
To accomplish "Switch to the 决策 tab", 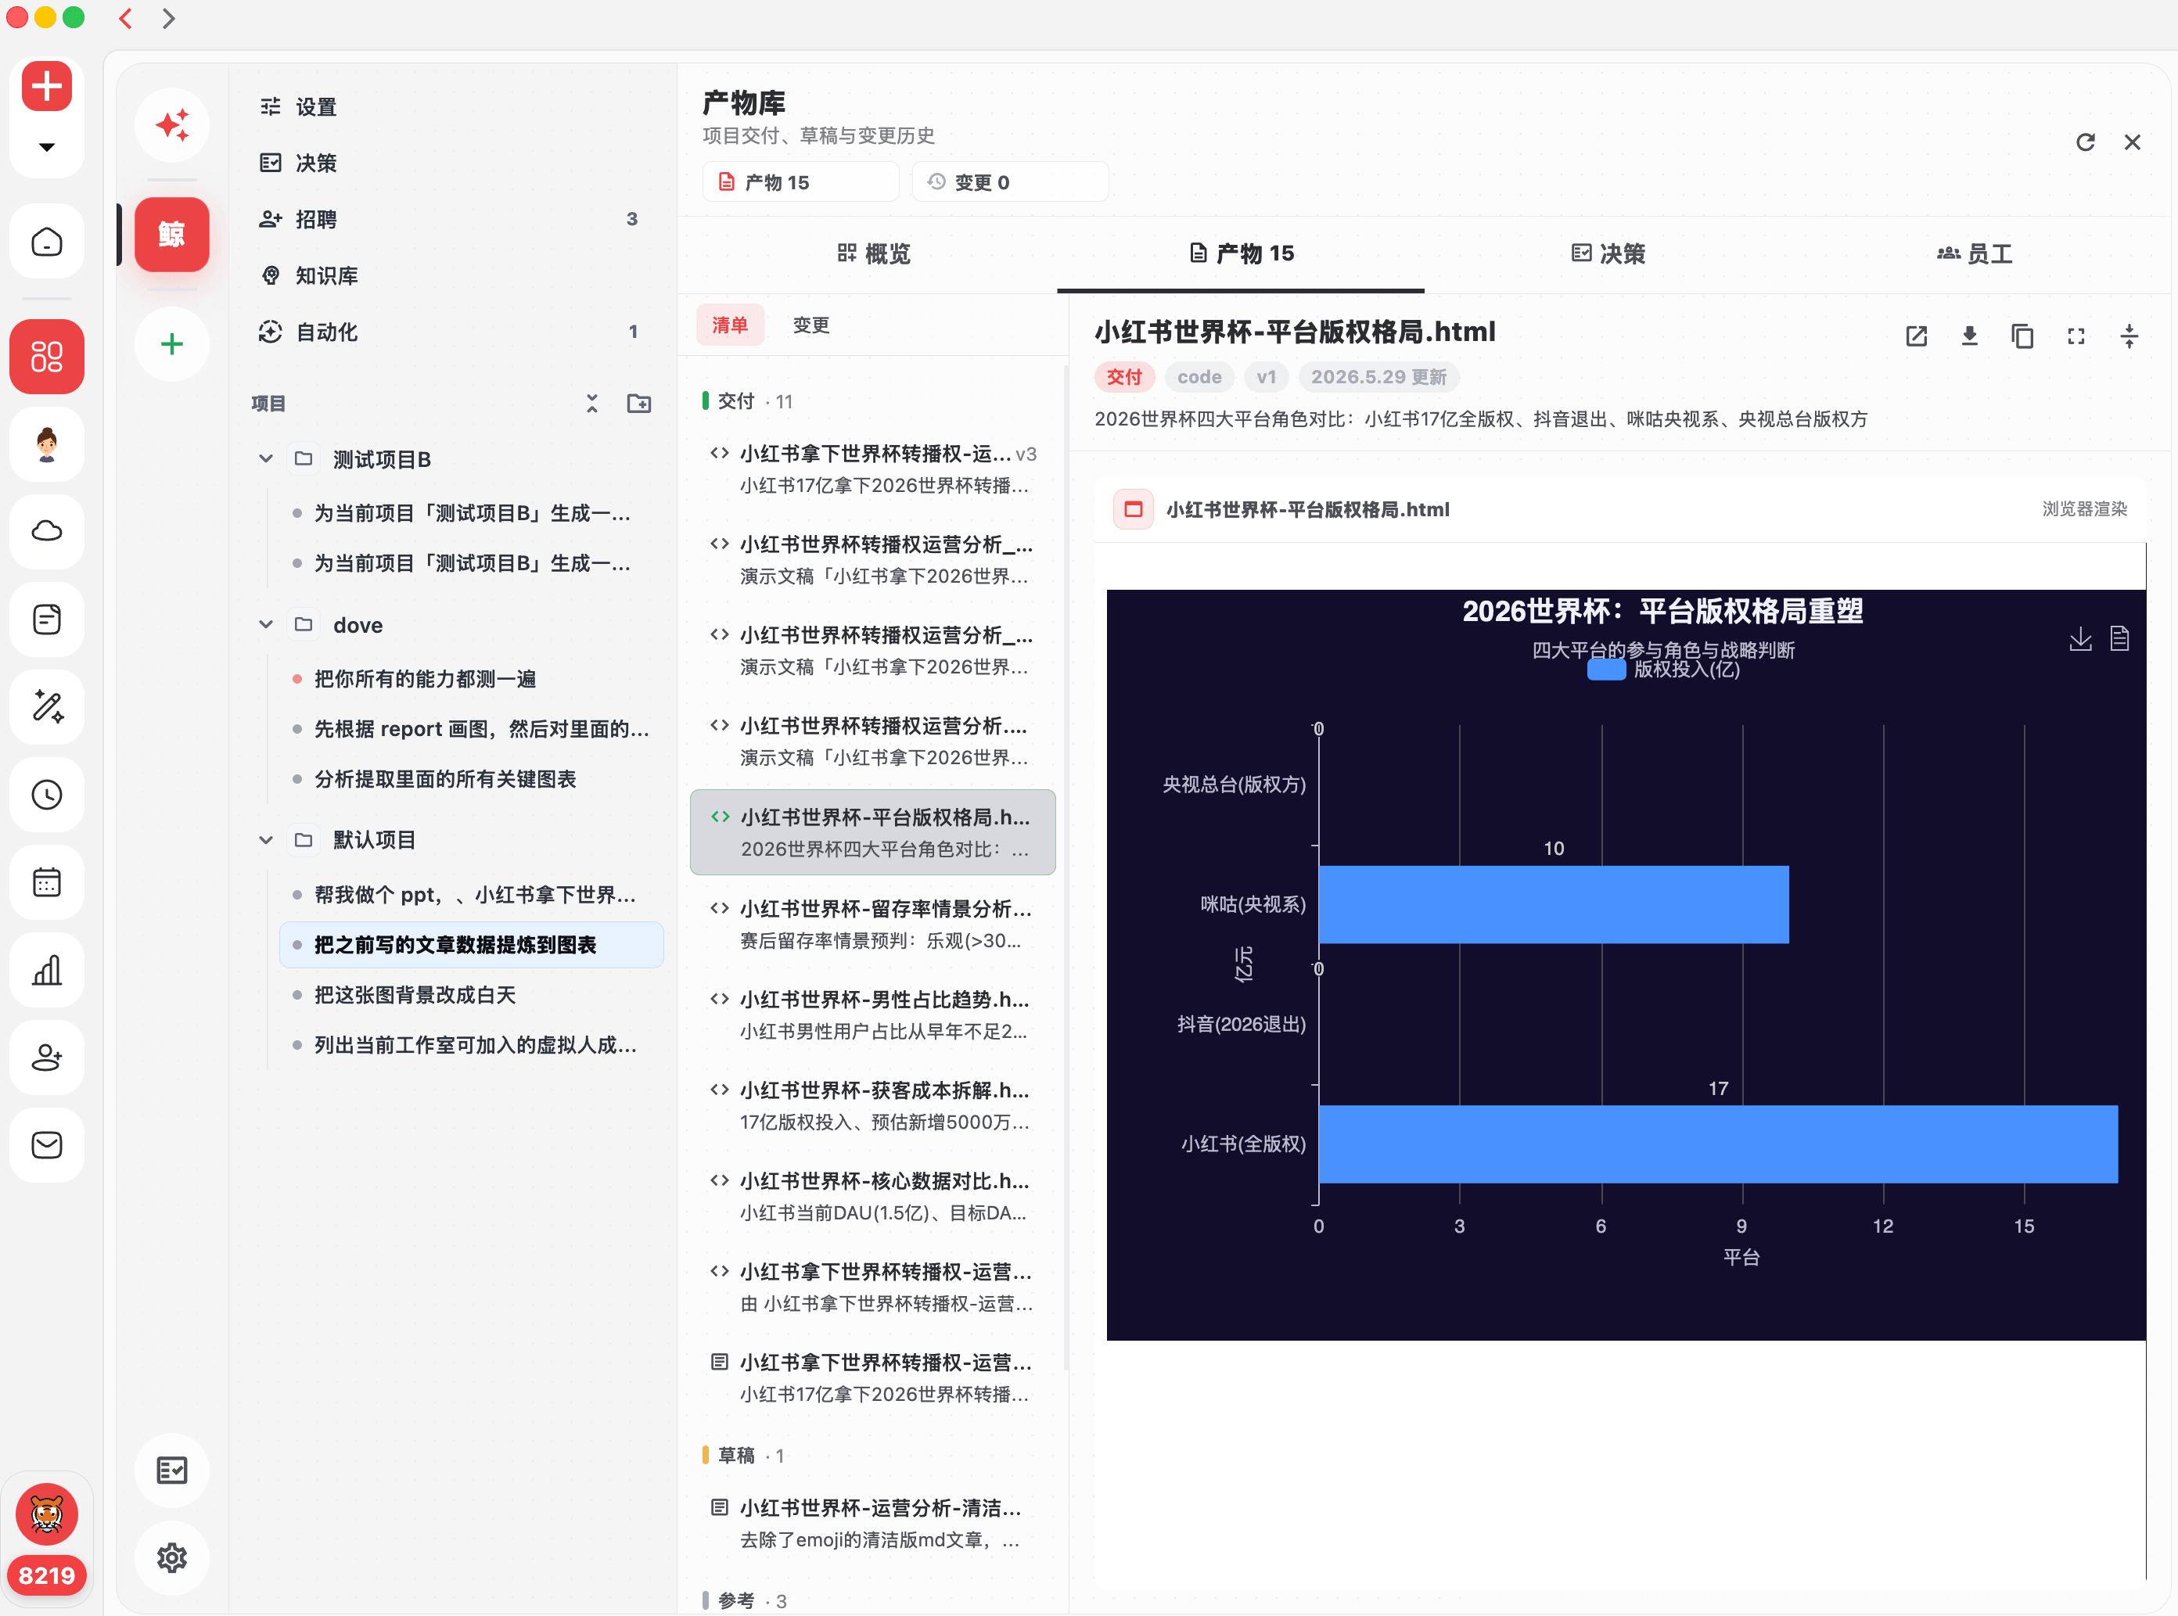I will tap(1608, 254).
